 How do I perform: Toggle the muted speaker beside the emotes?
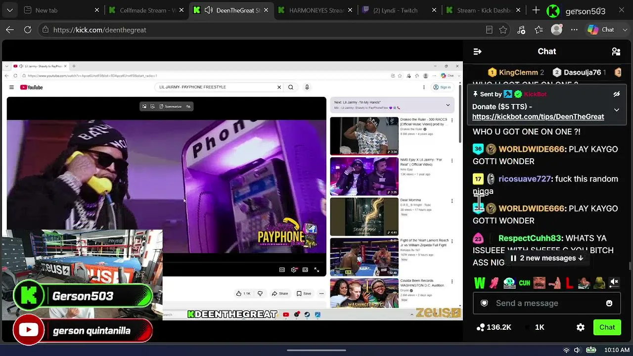tap(614, 282)
